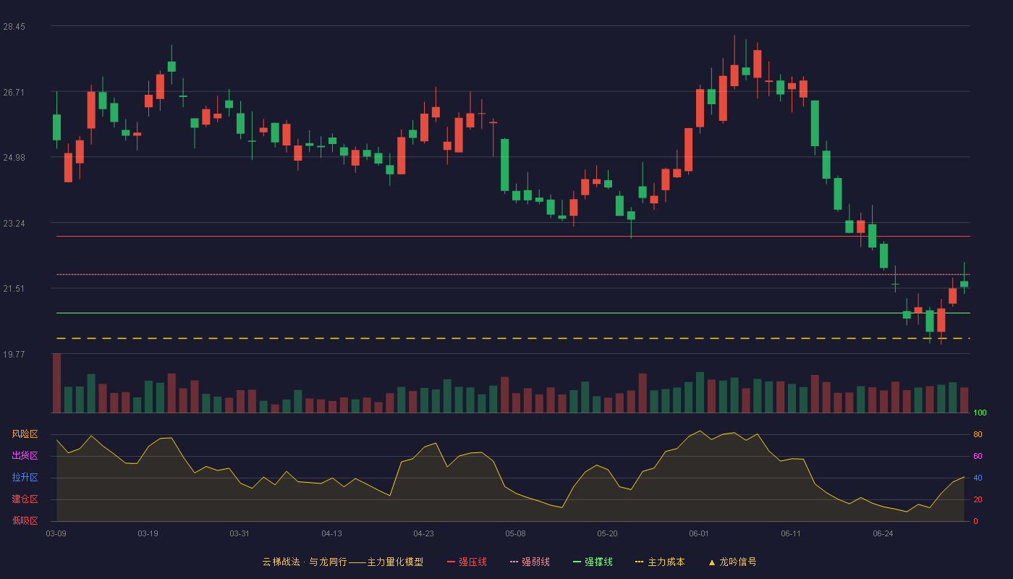
Task: Click the green 100 indicator scale label
Action: [980, 413]
